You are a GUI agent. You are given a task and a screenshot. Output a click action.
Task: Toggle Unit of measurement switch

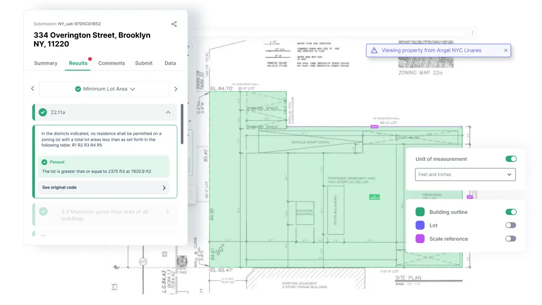tap(511, 158)
